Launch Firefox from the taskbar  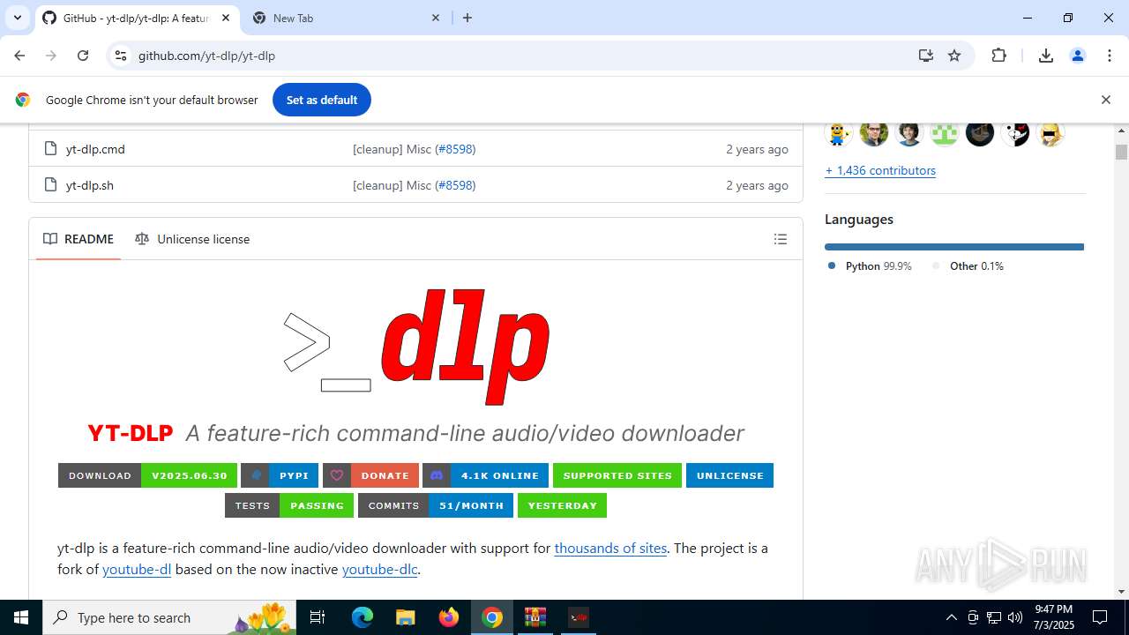point(448,617)
